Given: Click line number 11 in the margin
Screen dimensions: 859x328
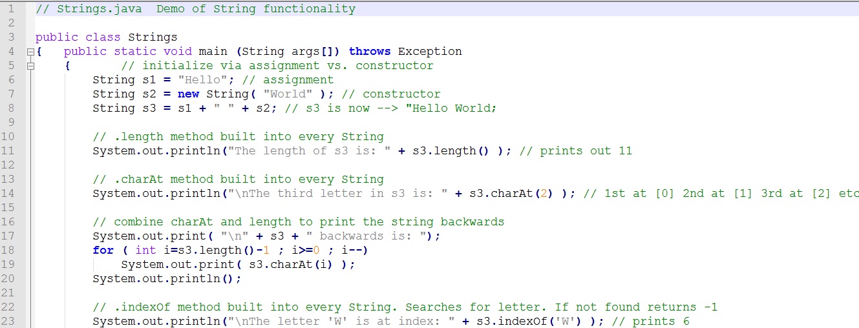Looking at the screenshot, I should point(8,151).
